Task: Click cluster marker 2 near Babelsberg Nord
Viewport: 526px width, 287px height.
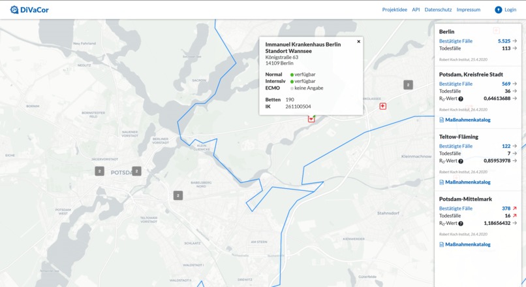Action: coord(178,195)
